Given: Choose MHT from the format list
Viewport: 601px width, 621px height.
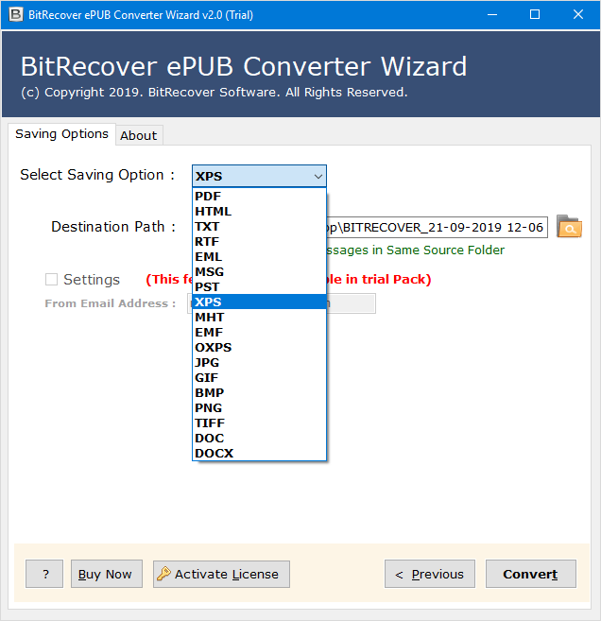Looking at the screenshot, I should click(x=259, y=317).
